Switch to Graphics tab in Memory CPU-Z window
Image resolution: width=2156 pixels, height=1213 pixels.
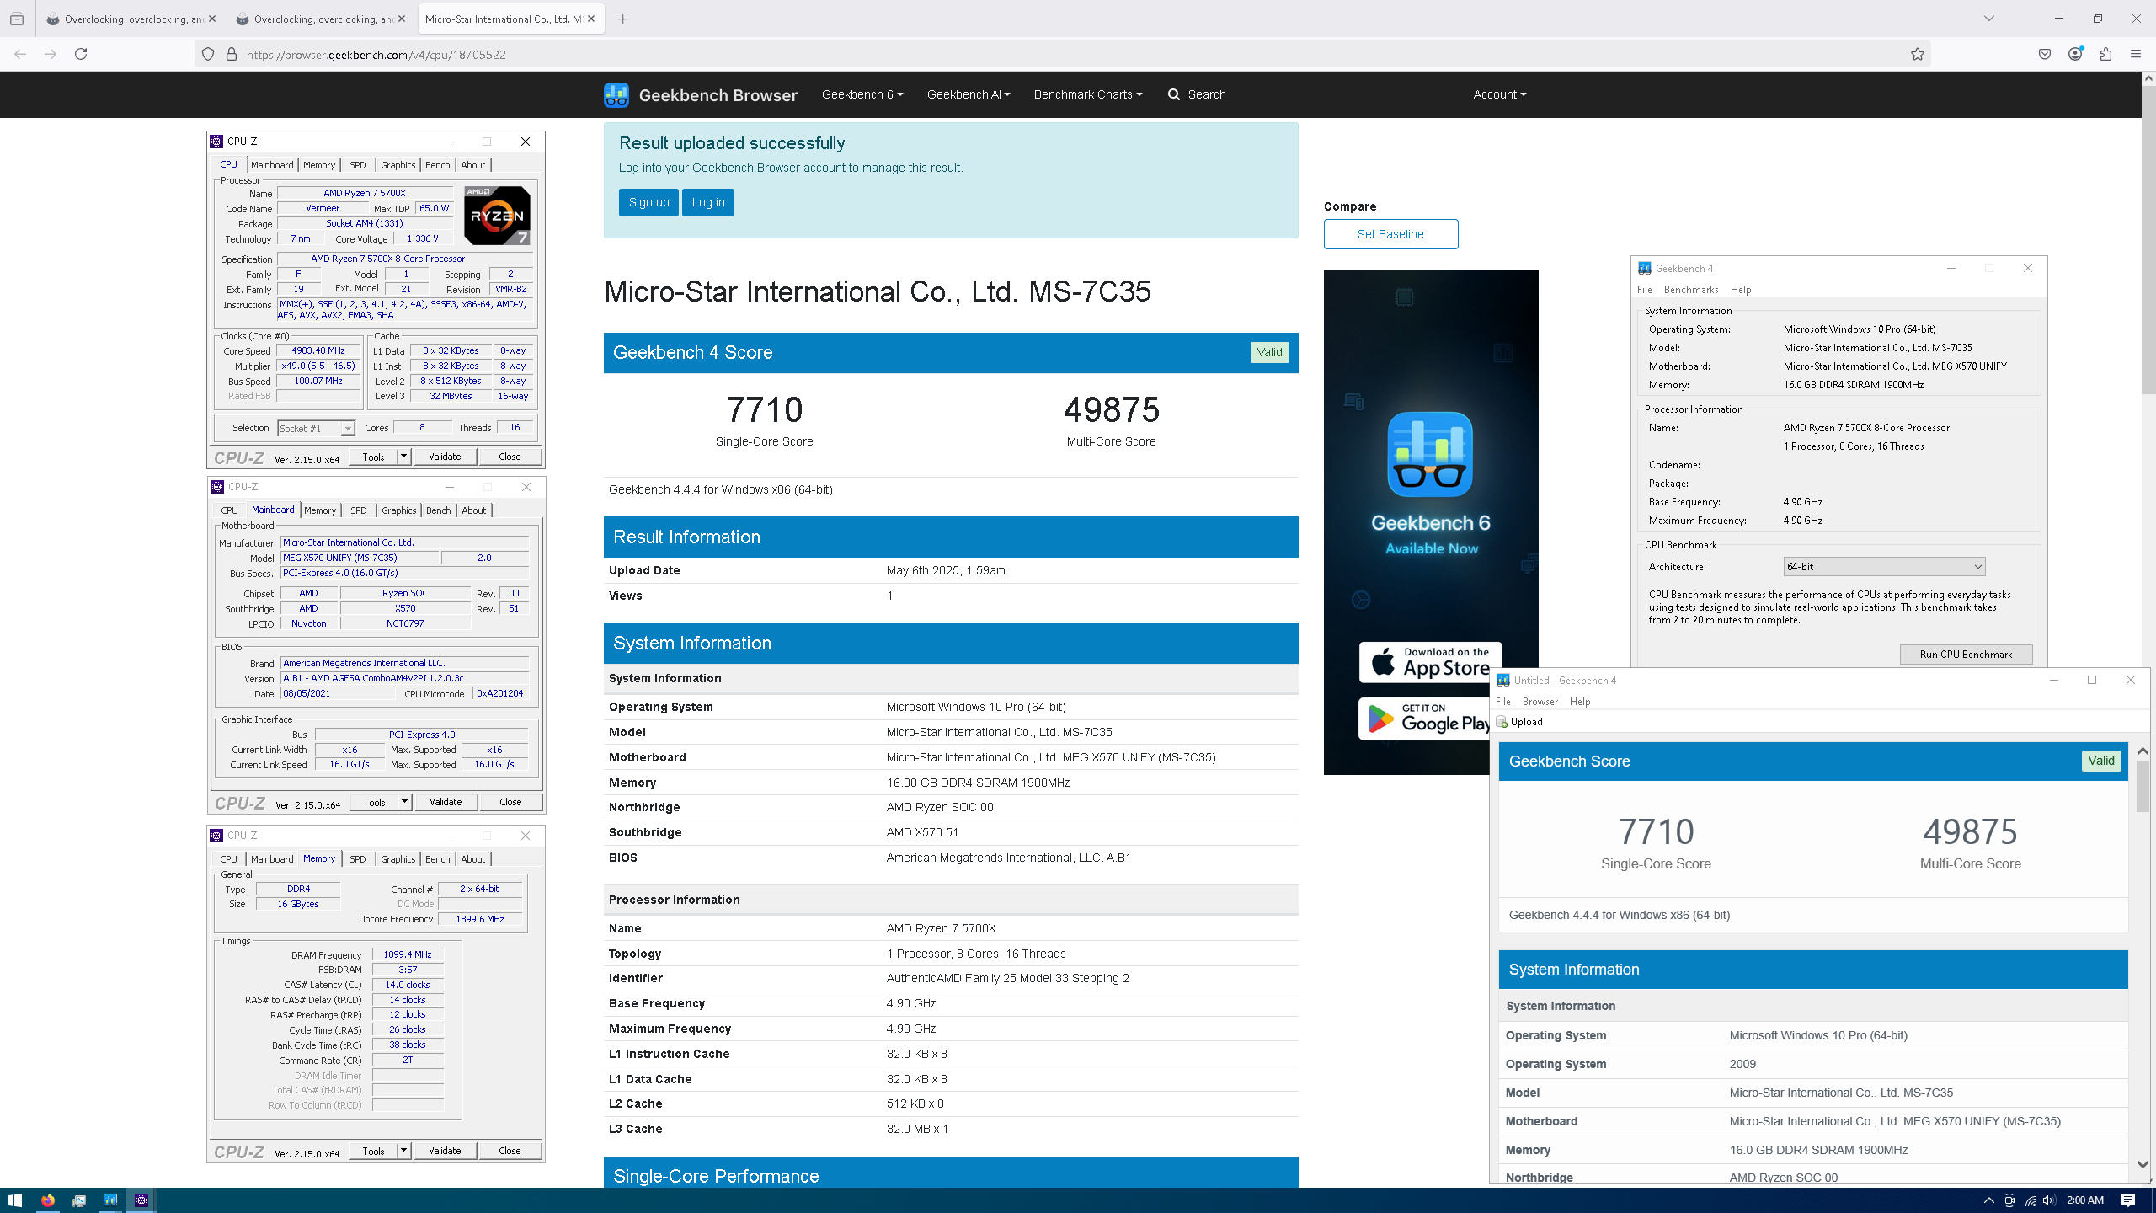(398, 859)
